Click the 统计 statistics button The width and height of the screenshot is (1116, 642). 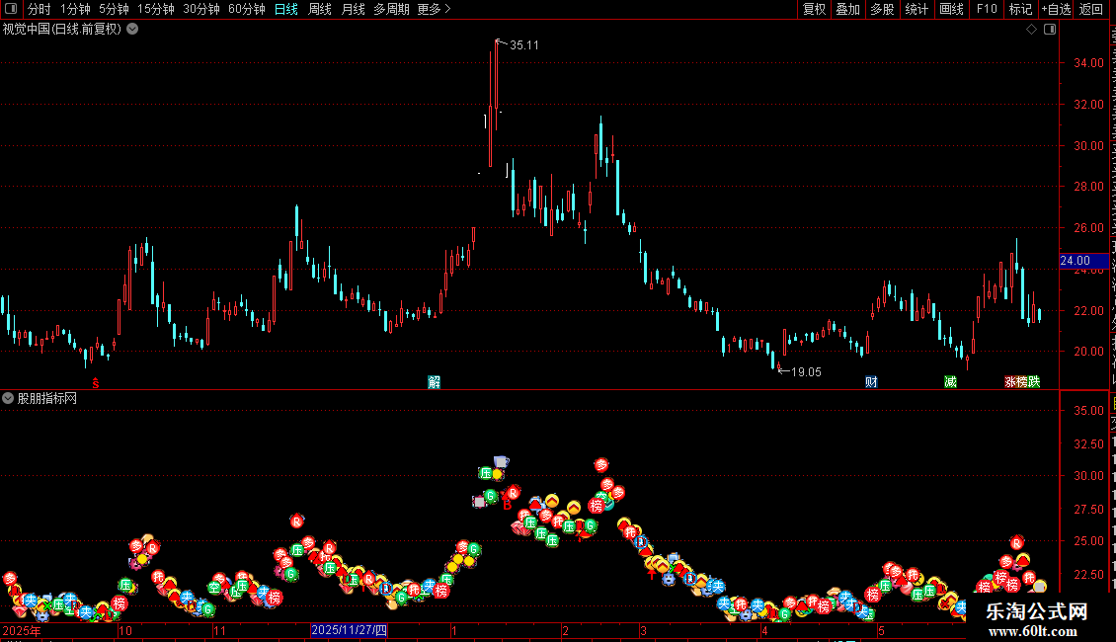pyautogui.click(x=917, y=9)
